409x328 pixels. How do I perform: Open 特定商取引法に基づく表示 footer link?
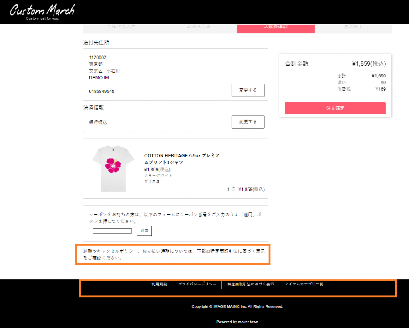[x=251, y=284]
